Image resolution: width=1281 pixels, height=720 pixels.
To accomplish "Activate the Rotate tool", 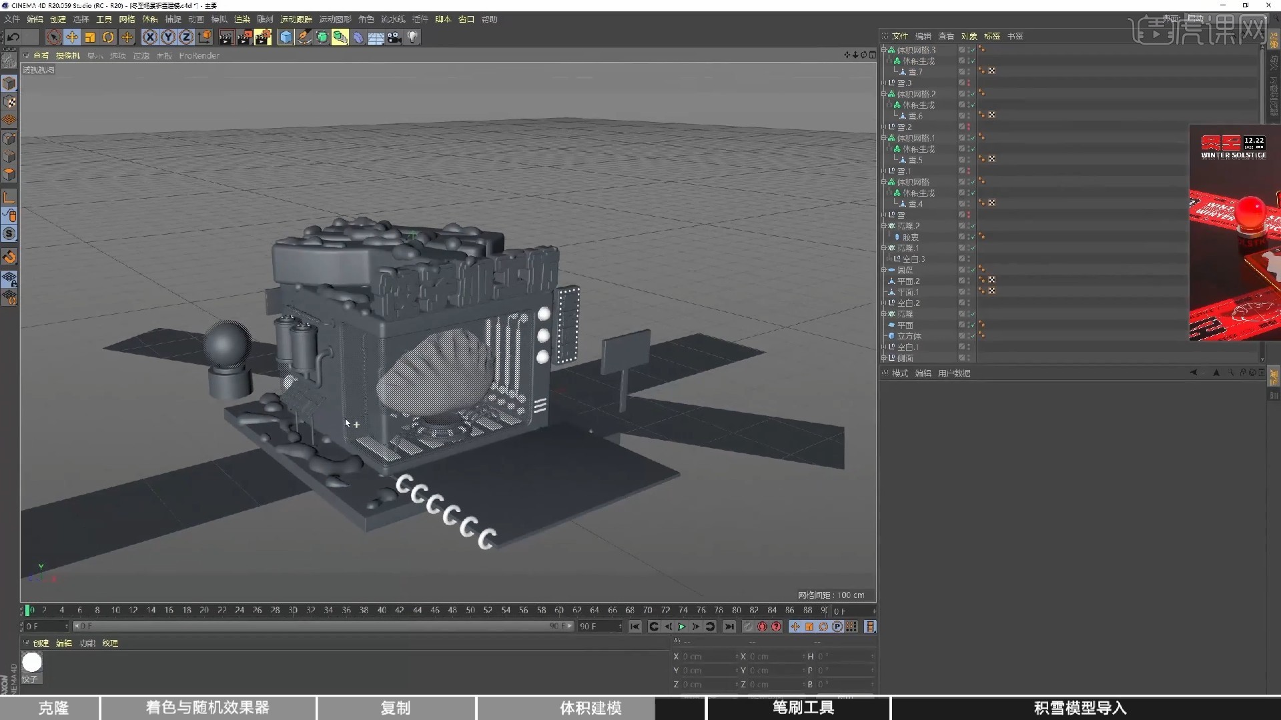I will (108, 37).
